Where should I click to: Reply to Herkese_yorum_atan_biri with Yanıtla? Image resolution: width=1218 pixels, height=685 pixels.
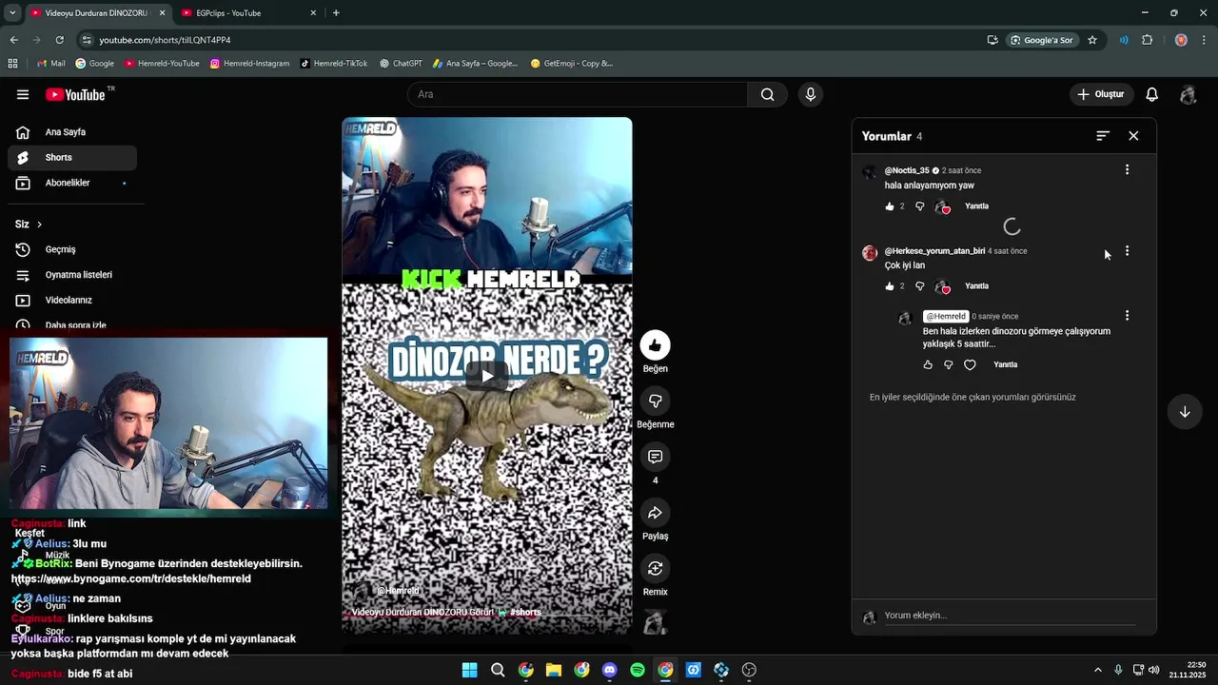pos(976,286)
